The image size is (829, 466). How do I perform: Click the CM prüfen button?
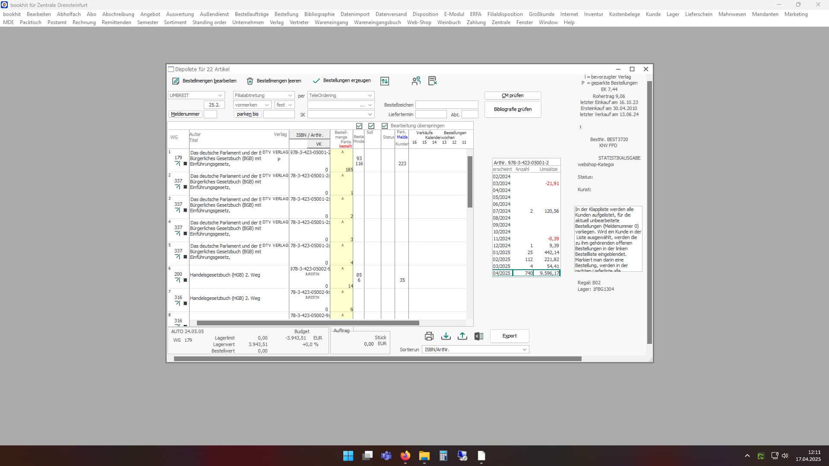point(513,95)
